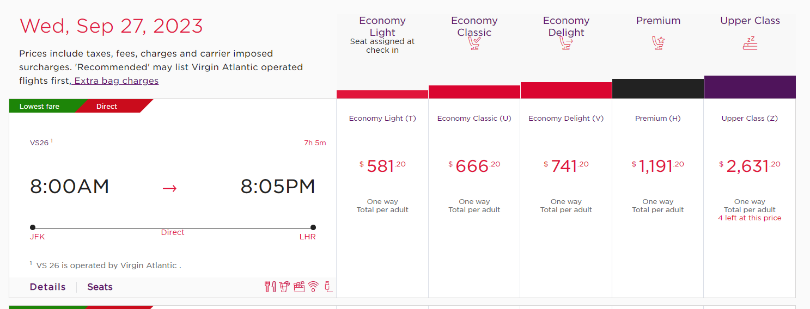Open the Seats tab for VS26
Viewport: 810px width, 309px height.
click(100, 287)
